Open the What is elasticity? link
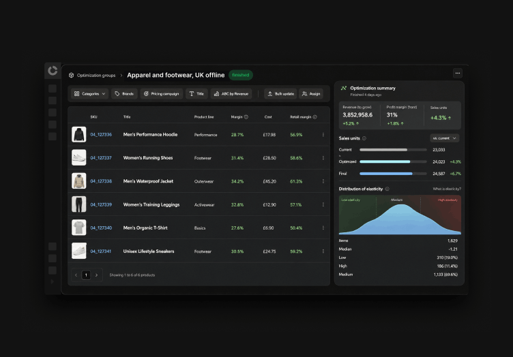Viewport: 513px width, 357px height. pos(447,189)
